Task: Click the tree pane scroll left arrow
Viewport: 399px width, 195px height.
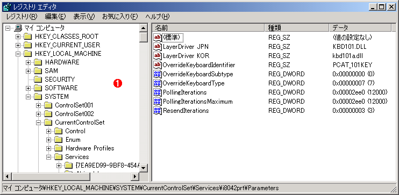Action: (x=8, y=176)
